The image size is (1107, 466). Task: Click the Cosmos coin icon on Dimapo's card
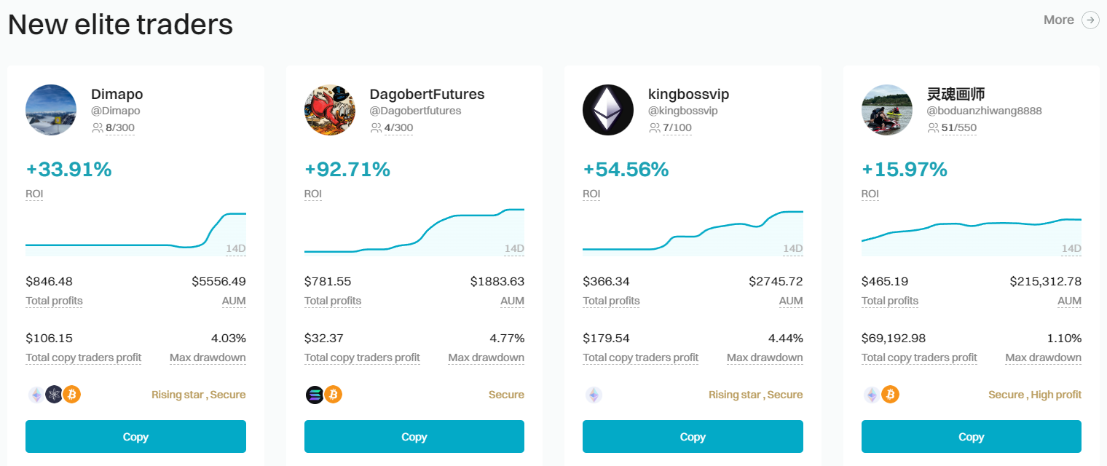[54, 395]
